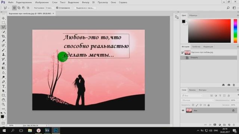Select the Dodge tool
Screen dimensions: 239x134
point(3,77)
